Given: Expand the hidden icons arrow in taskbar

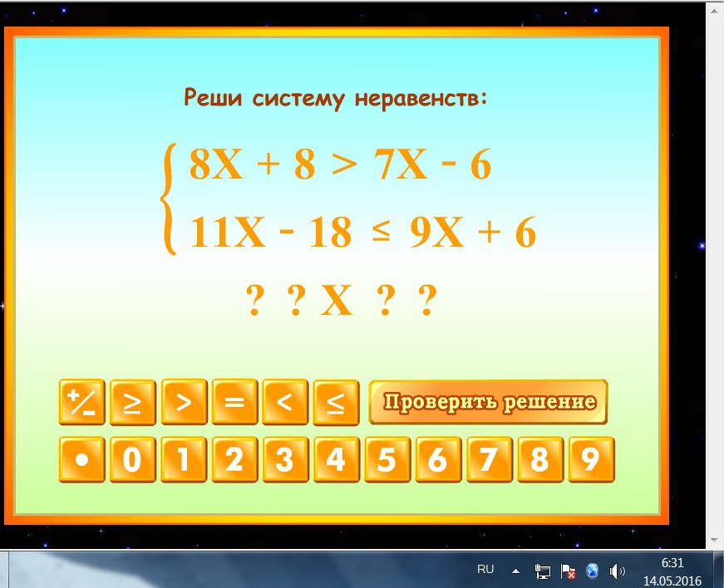Looking at the screenshot, I should 515,571.
